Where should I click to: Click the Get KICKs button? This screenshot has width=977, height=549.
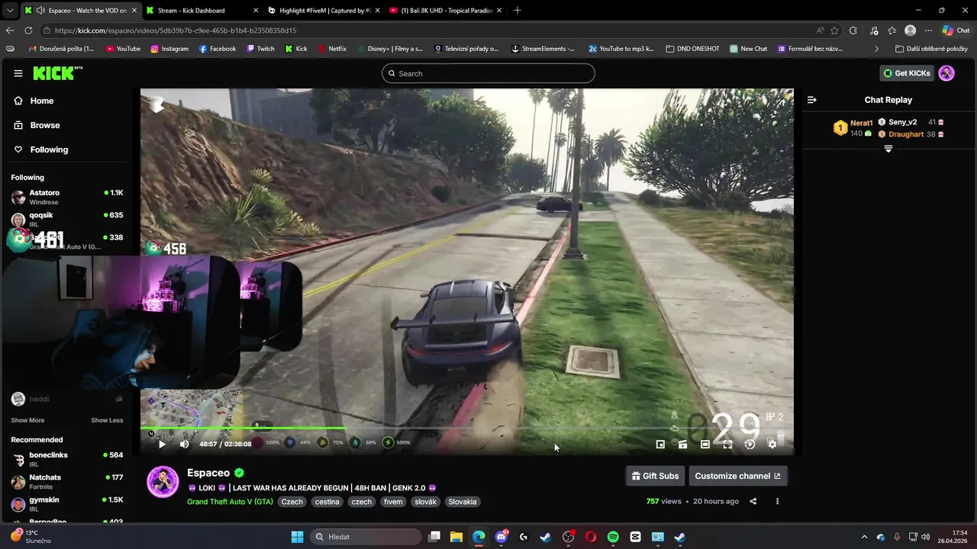coord(907,73)
